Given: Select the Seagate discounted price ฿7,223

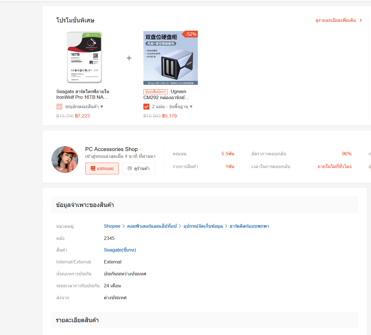Looking at the screenshot, I should [82, 116].
